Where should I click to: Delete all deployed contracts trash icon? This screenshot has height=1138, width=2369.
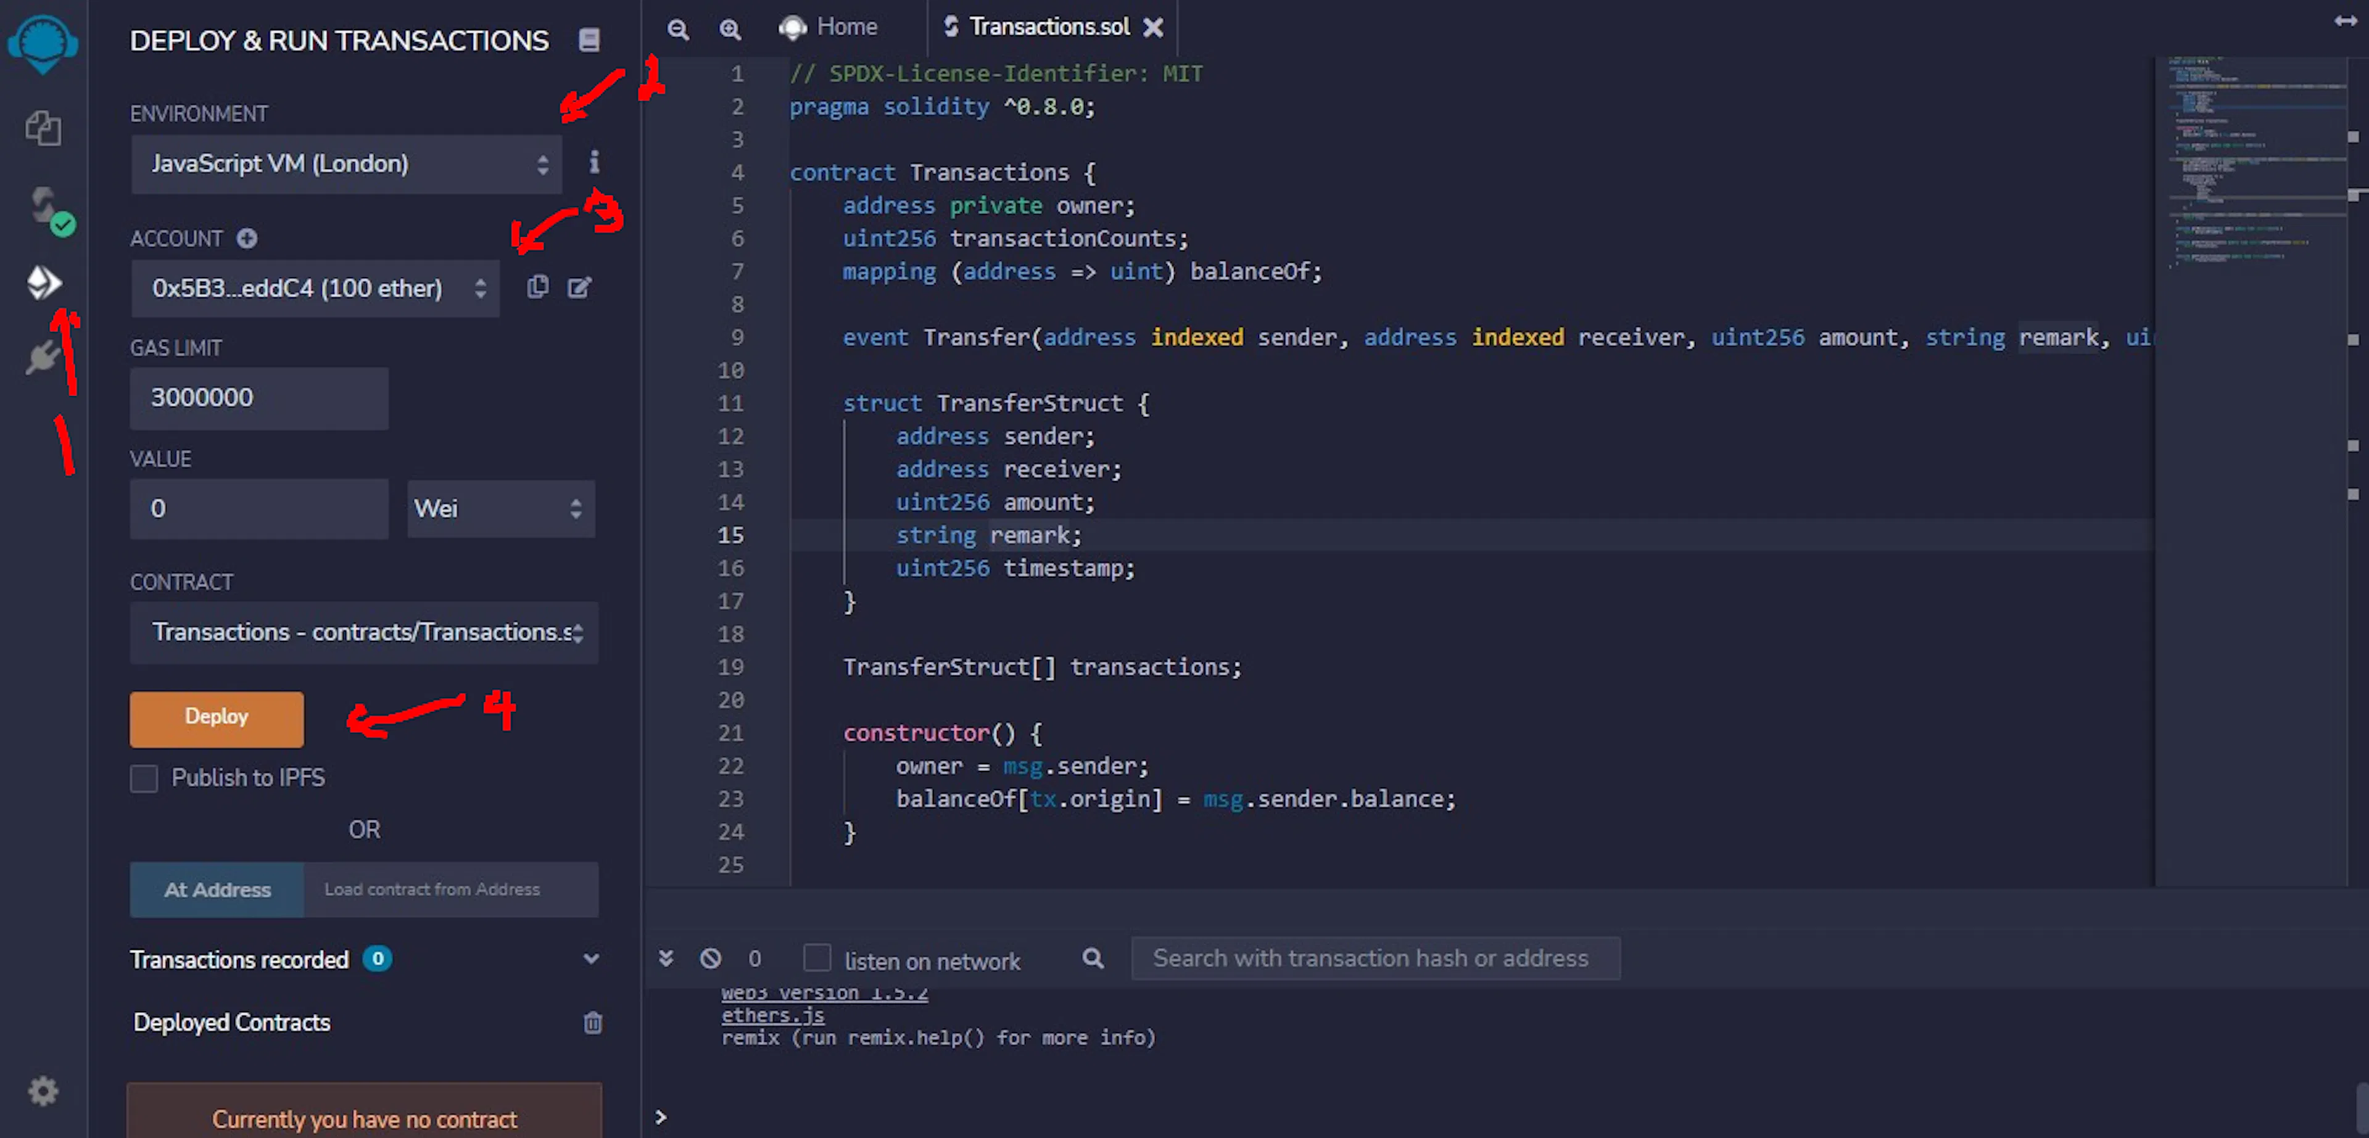pos(593,1022)
